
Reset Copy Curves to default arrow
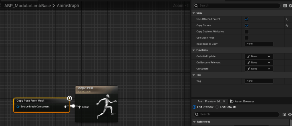[287, 26]
